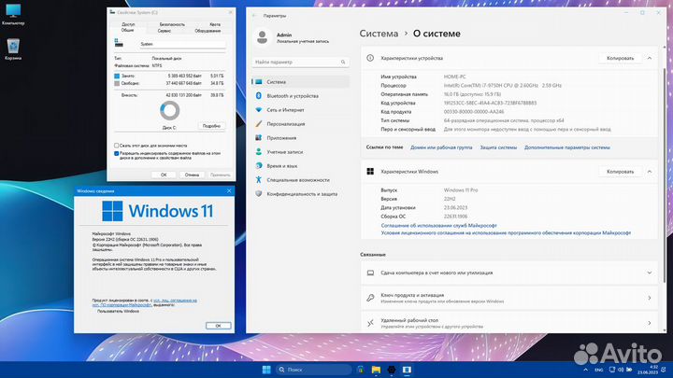Select the Общие tab
This screenshot has height=378, width=673.
point(127,31)
